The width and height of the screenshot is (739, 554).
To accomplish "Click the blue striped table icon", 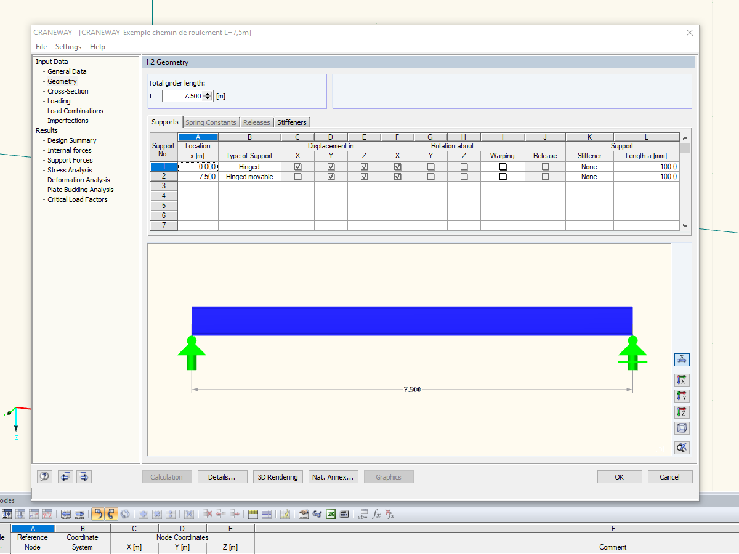I will click(x=267, y=514).
